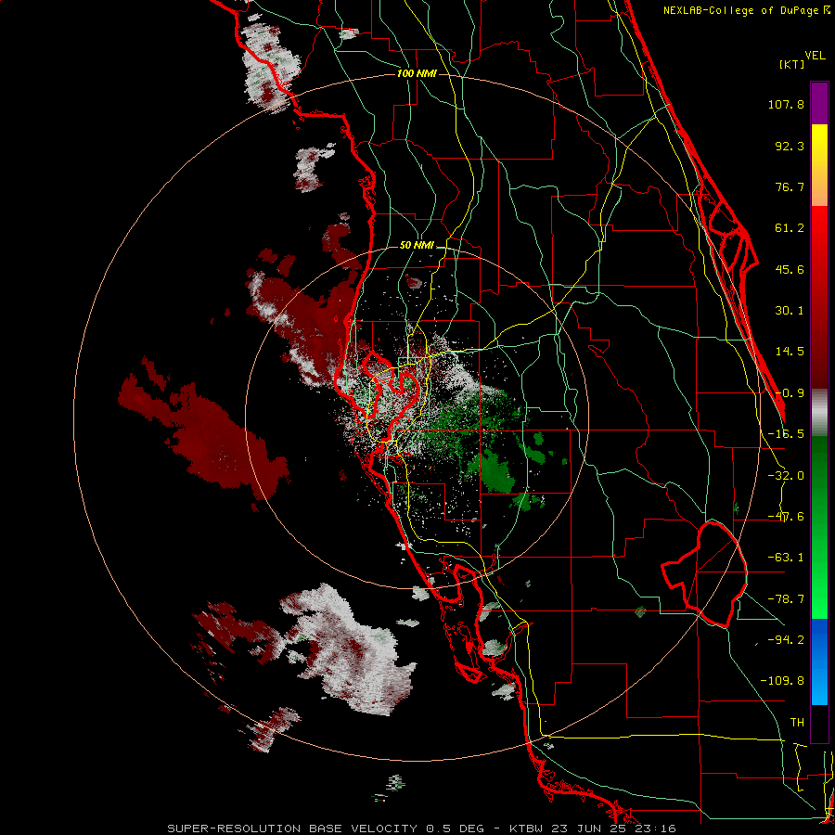Click the 61.2 velocity scale value

point(790,228)
